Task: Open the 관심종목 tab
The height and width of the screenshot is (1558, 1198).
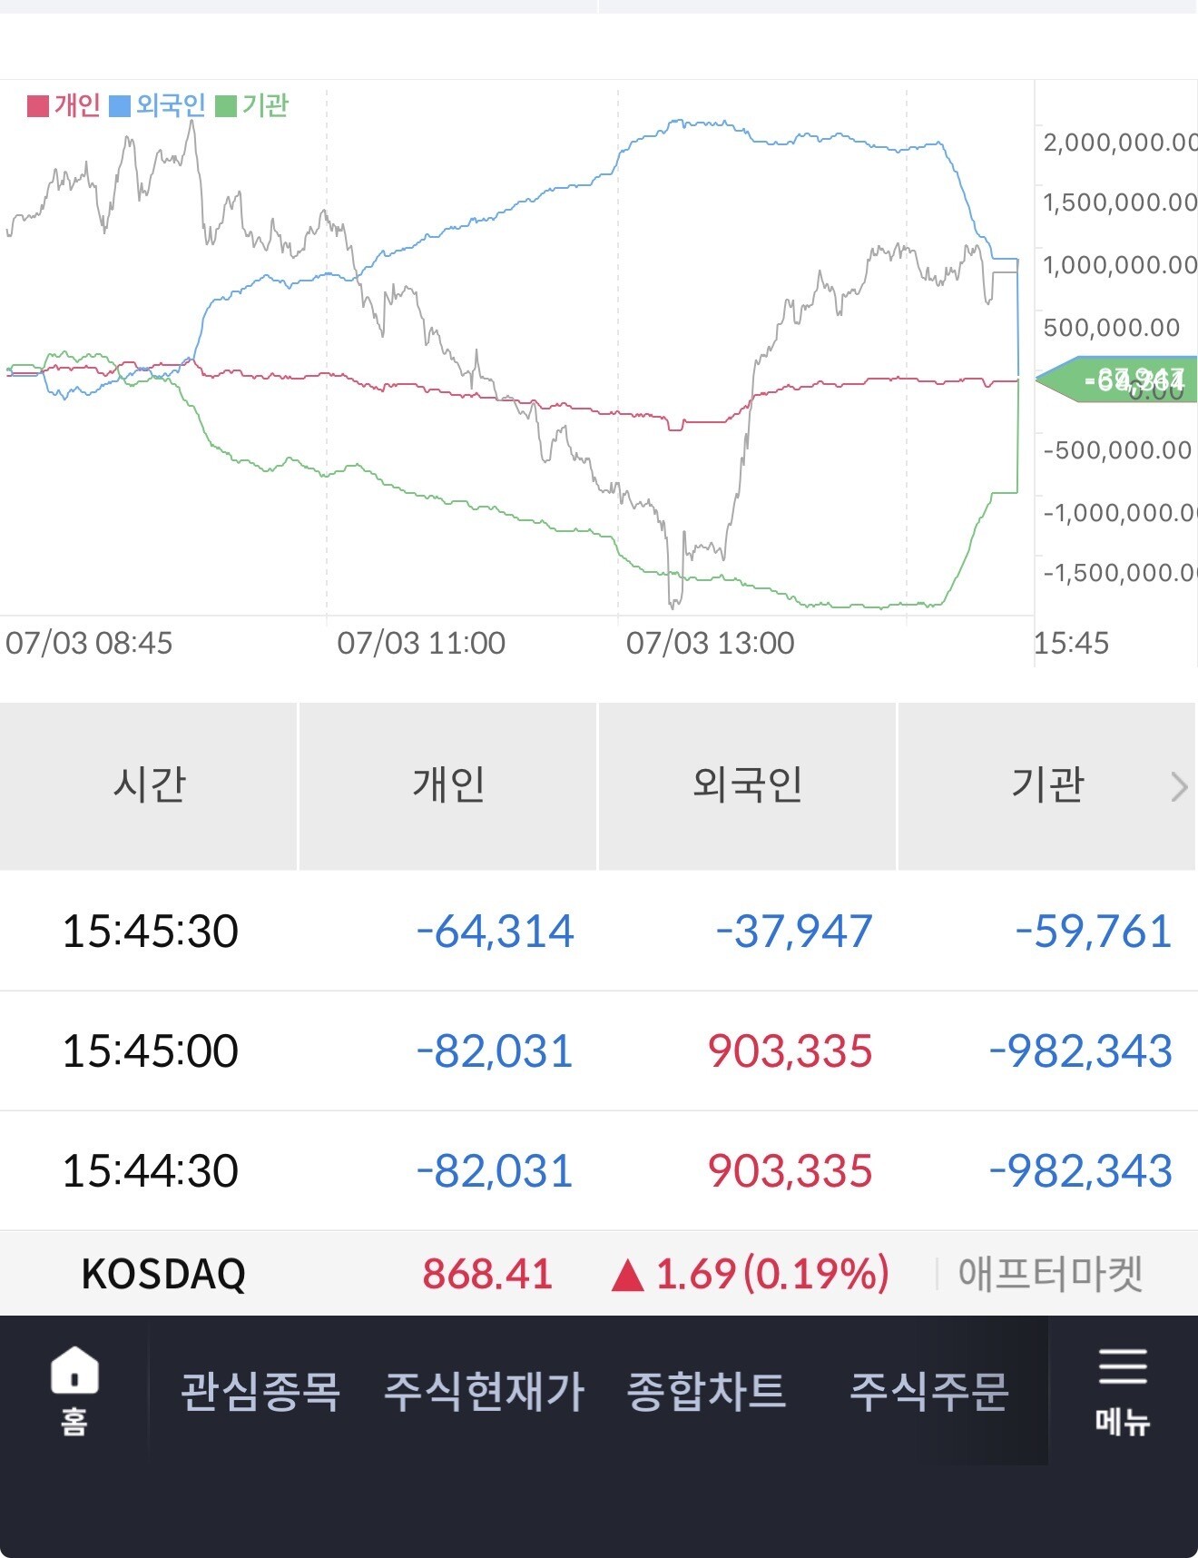Action: (260, 1392)
